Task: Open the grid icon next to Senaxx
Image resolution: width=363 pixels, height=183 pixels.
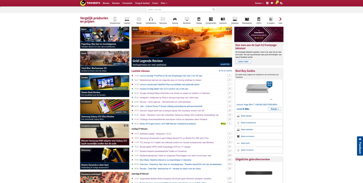Action: pos(267,3)
